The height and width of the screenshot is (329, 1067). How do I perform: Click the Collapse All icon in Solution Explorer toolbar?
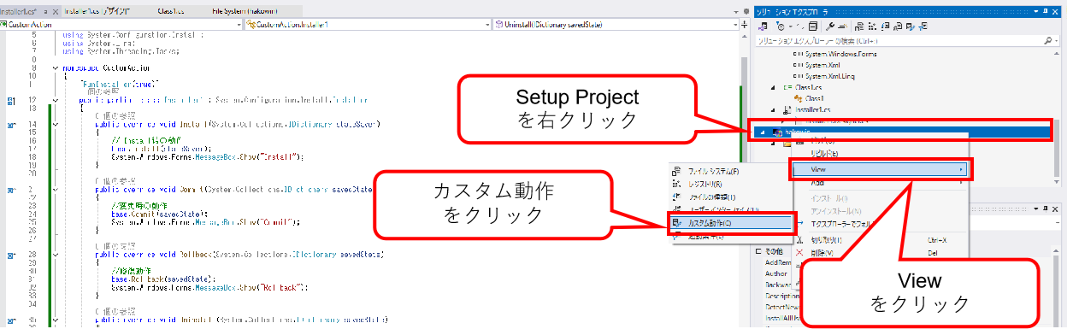(x=814, y=26)
